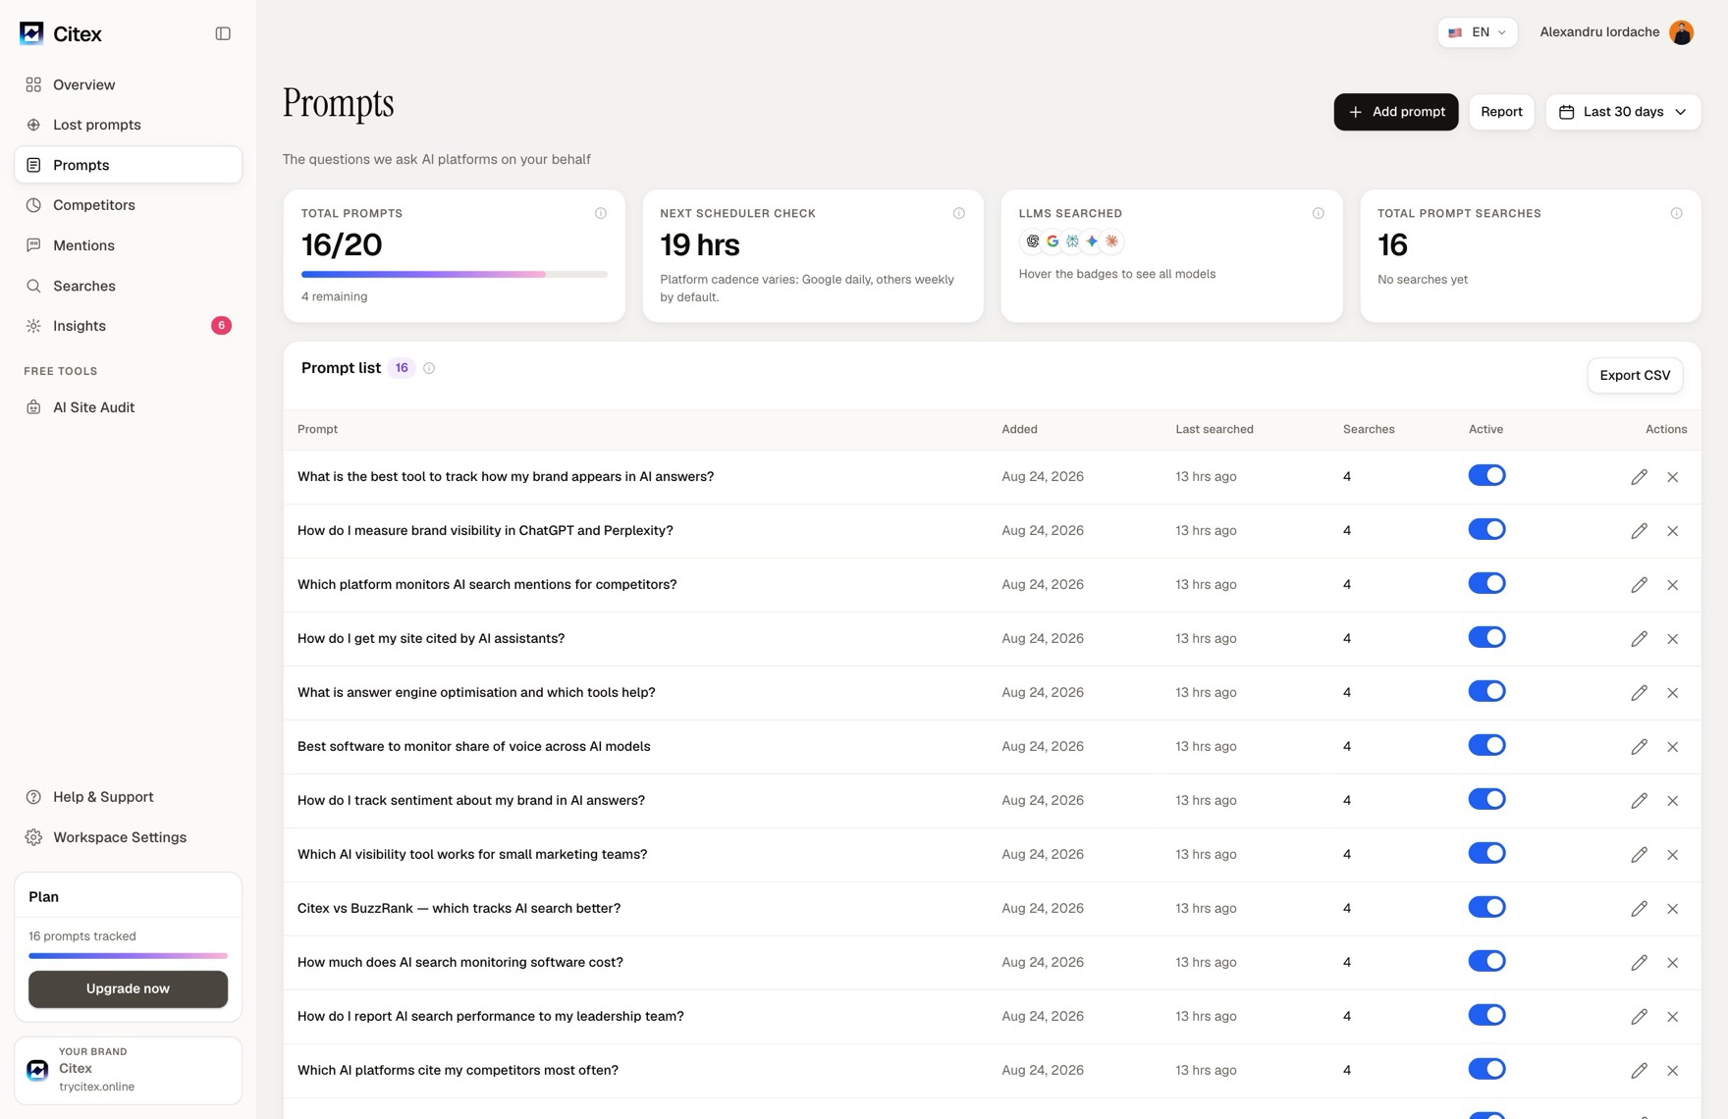Toggle the 'monitoring software cost' prompt switch
The image size is (1728, 1119).
click(x=1486, y=961)
